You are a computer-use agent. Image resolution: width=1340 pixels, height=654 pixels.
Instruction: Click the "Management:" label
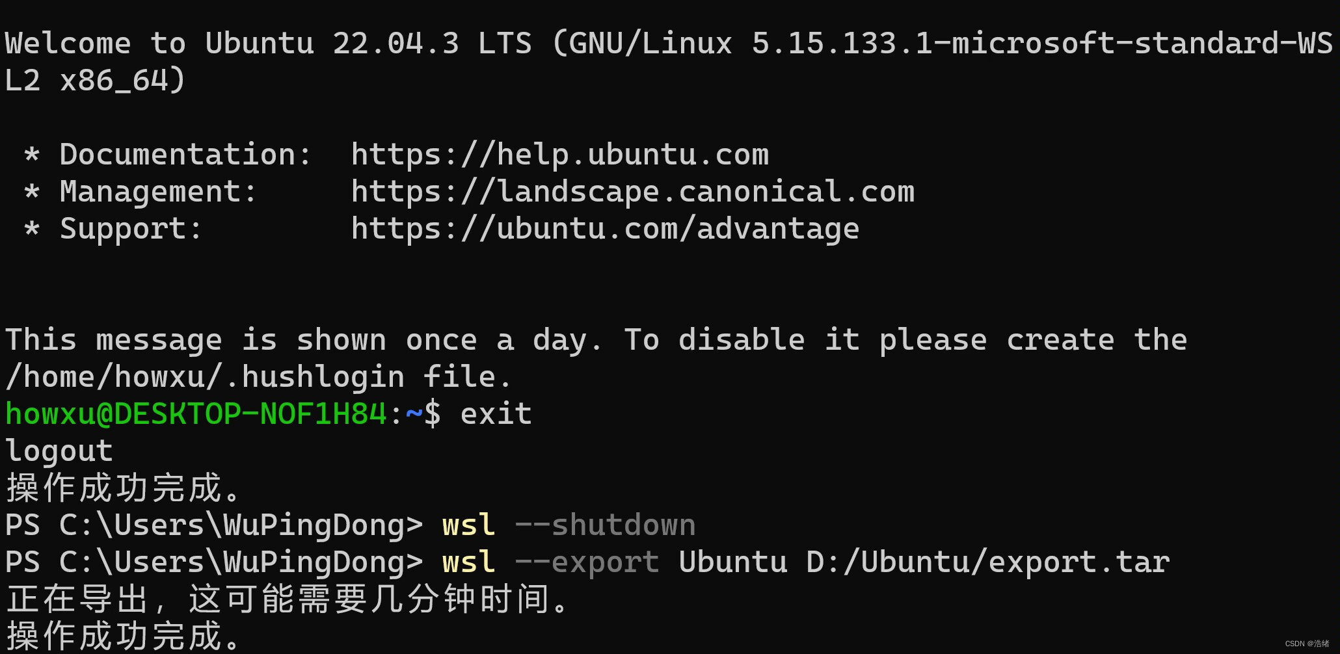coord(158,192)
